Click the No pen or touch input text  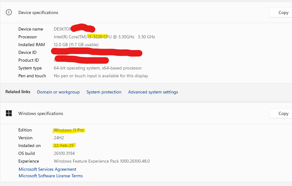pos(101,76)
